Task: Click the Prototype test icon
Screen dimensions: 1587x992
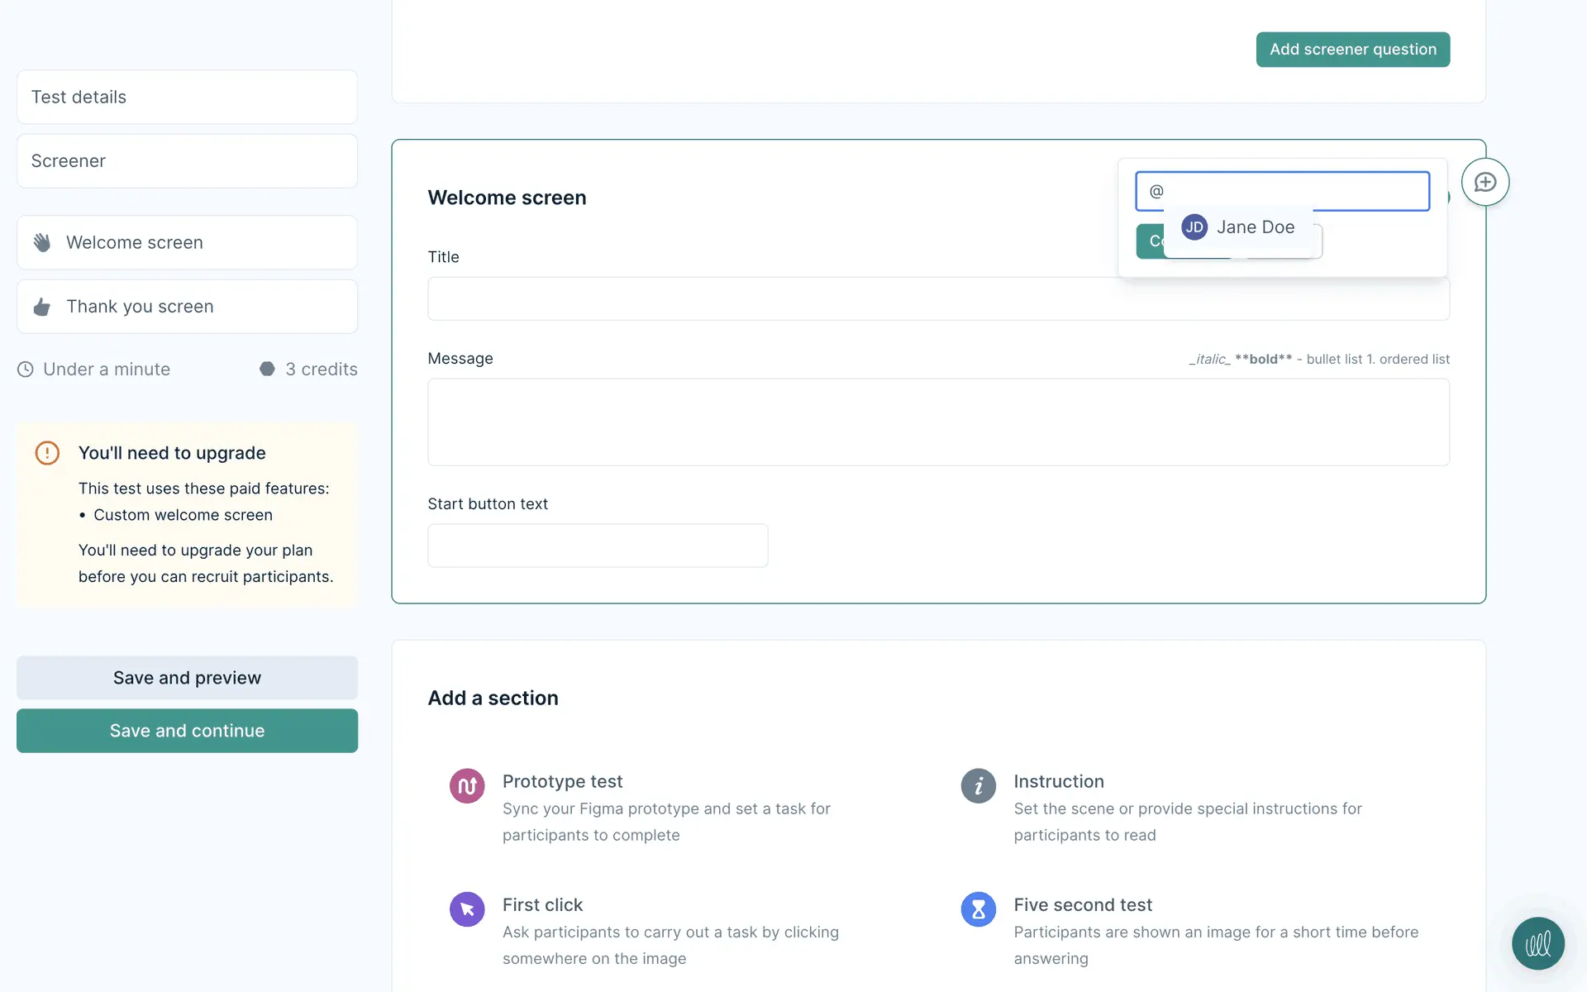Action: (467, 785)
